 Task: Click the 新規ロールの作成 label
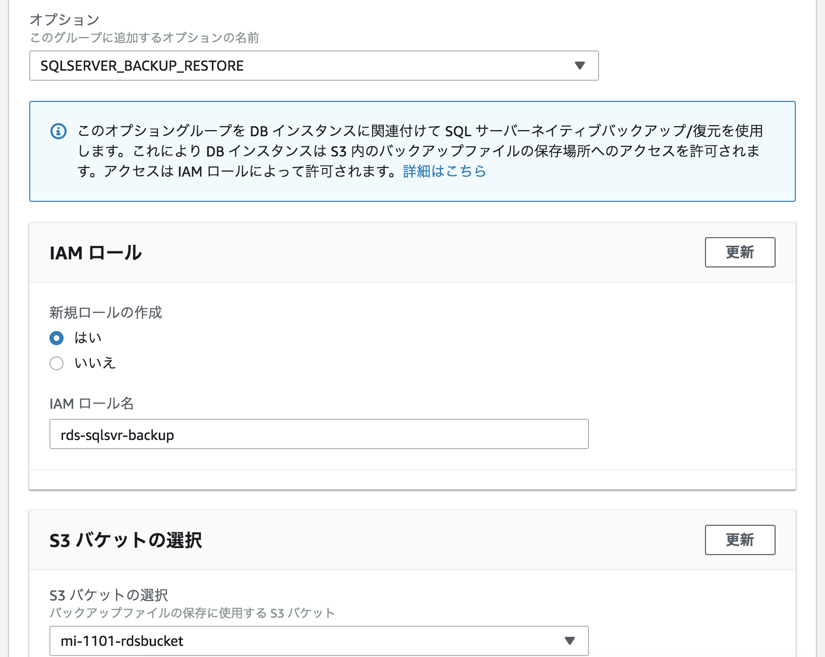click(x=106, y=313)
